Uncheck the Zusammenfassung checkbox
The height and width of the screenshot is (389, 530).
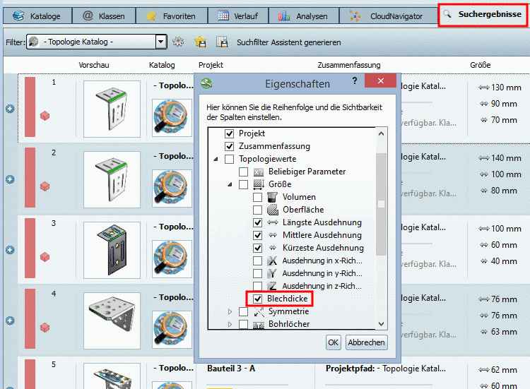229,146
